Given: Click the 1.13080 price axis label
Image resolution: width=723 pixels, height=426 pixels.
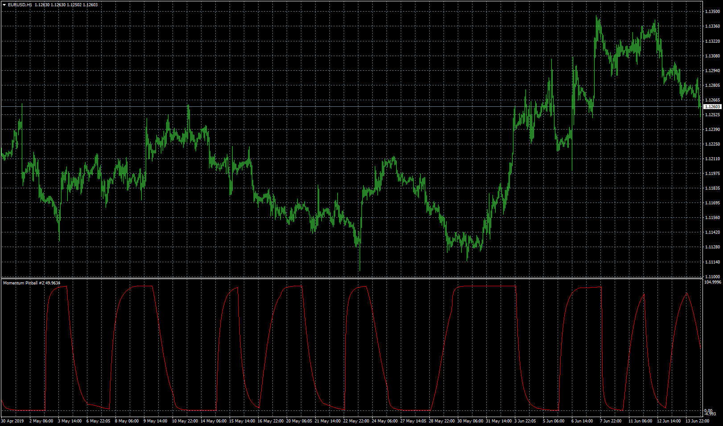Looking at the screenshot, I should [712, 56].
